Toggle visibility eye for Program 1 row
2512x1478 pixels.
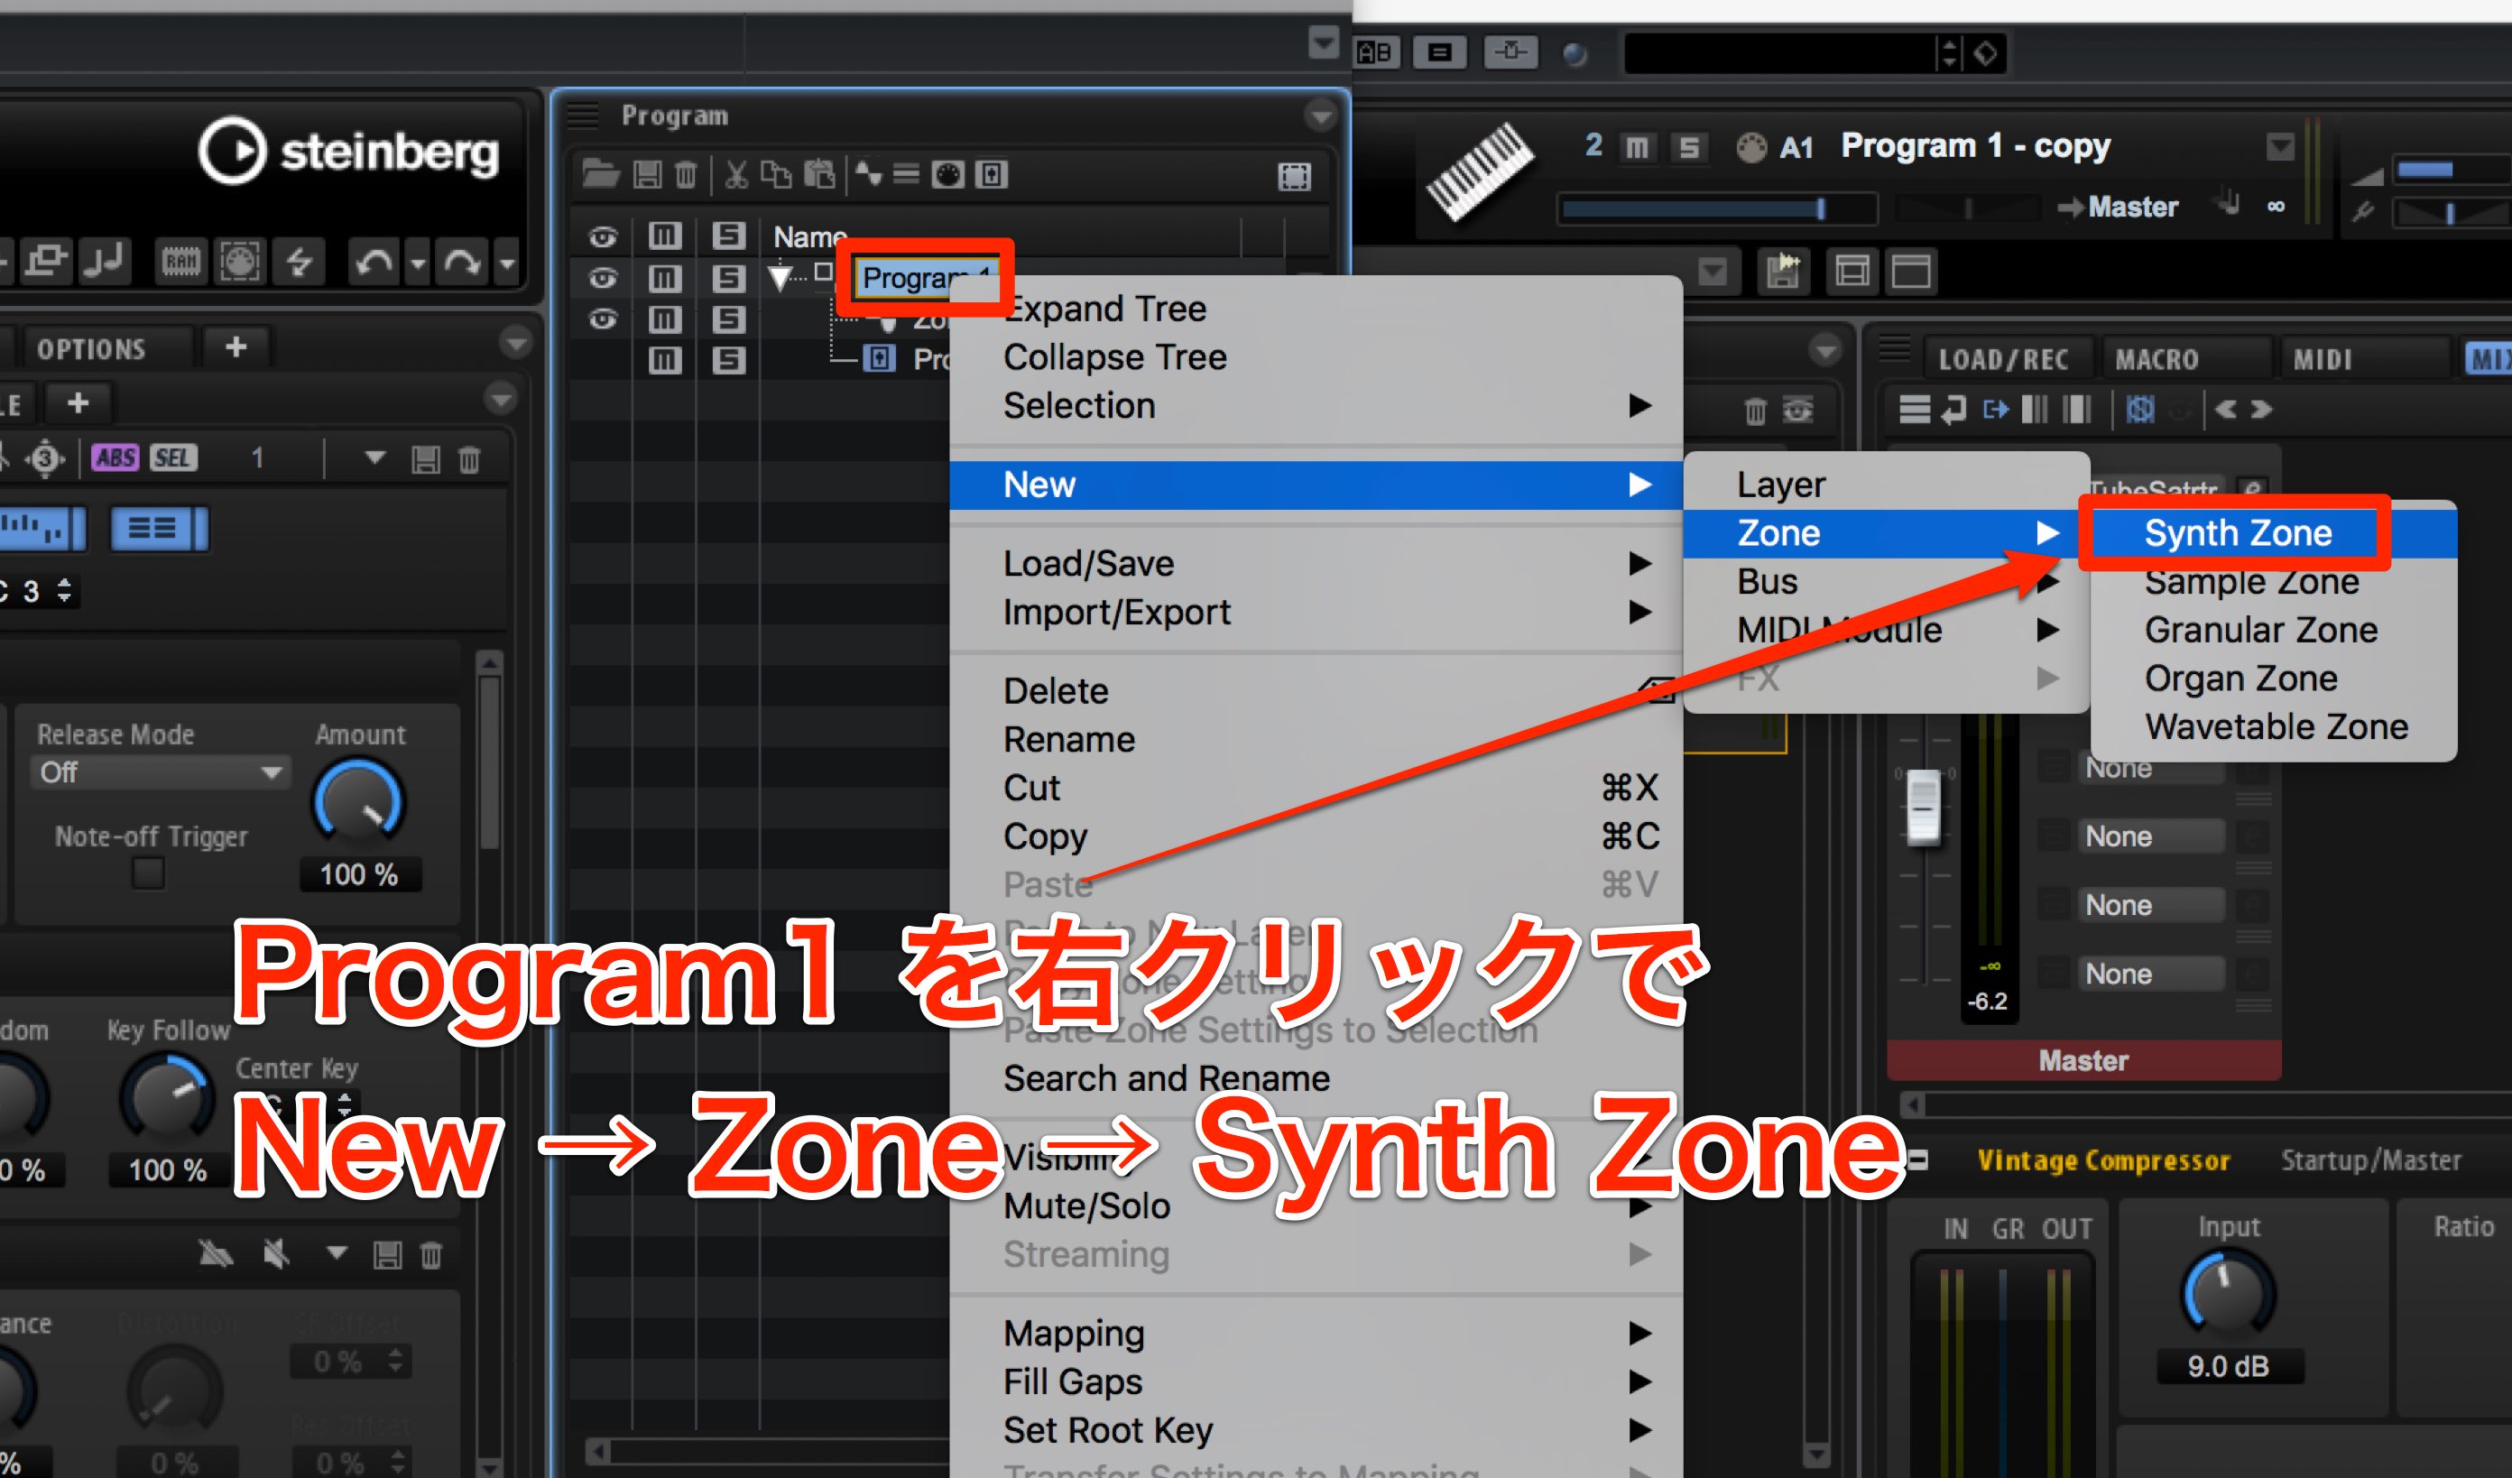603,278
